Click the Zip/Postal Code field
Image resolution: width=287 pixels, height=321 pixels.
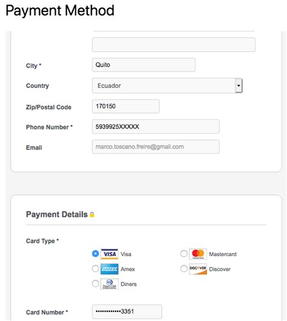126,106
